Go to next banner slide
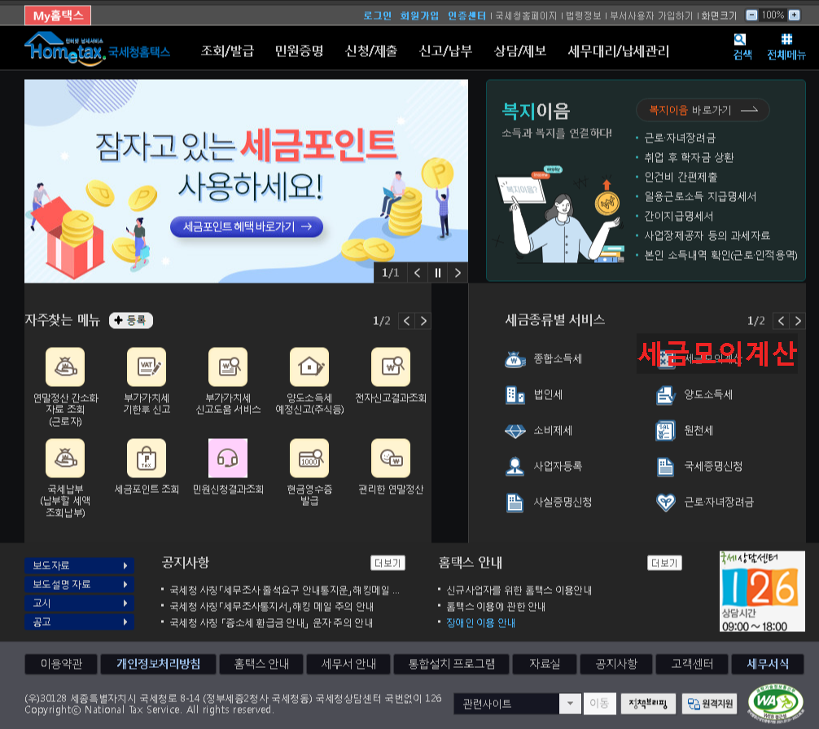The width and height of the screenshot is (819, 729). point(458,273)
